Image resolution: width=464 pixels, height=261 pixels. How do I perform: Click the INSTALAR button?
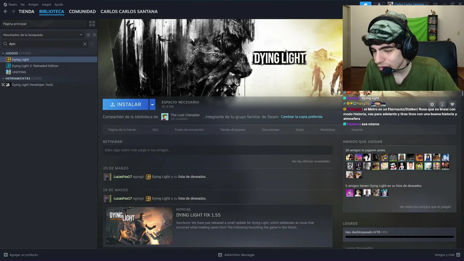click(x=125, y=104)
